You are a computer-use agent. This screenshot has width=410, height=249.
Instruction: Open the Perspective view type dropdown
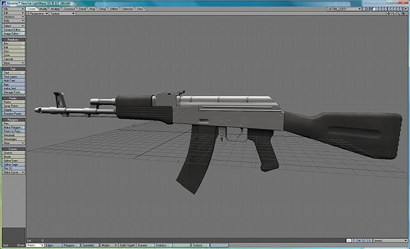[x=38, y=13]
